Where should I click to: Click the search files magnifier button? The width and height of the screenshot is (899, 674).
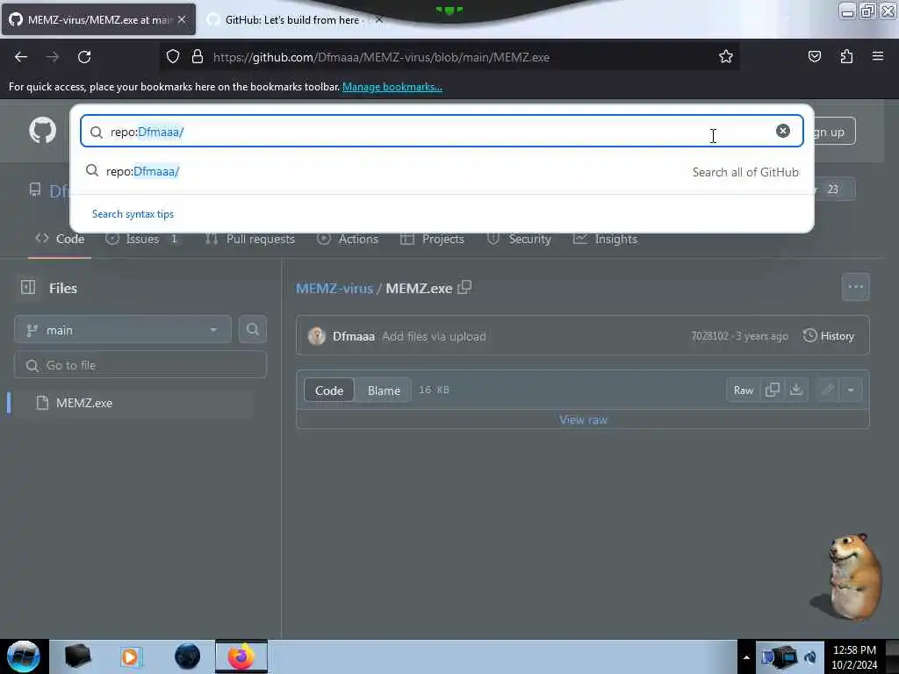pos(253,330)
